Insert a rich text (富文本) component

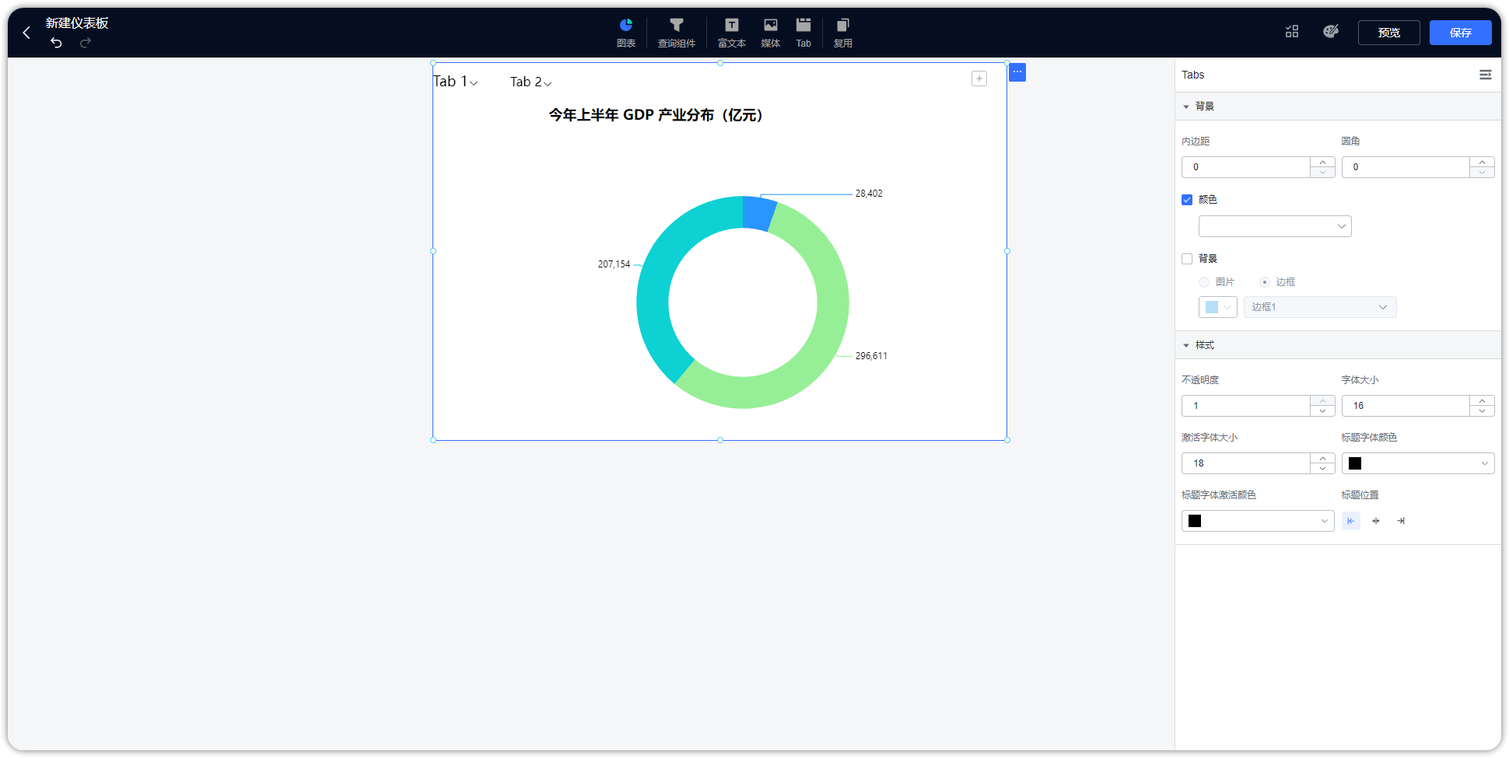[x=732, y=33]
